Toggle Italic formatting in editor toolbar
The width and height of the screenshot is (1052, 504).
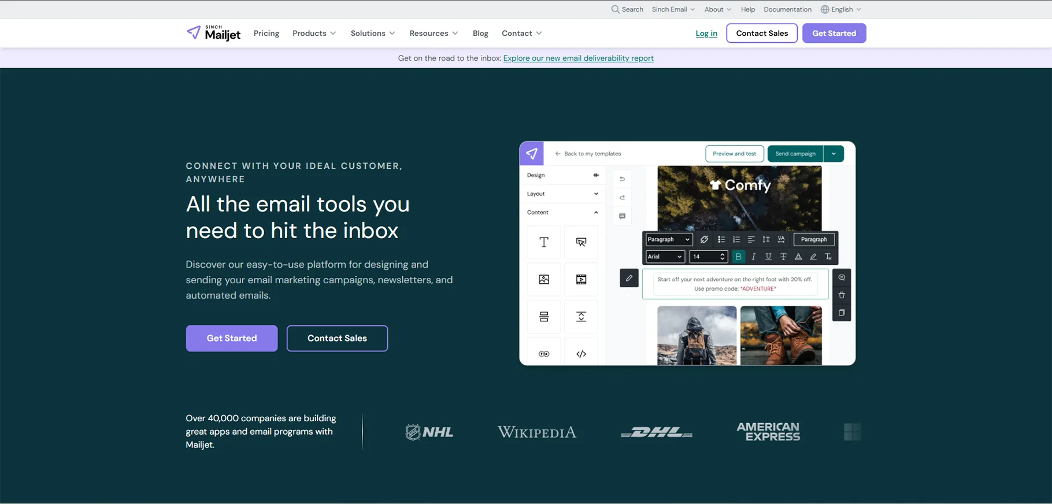coord(753,257)
